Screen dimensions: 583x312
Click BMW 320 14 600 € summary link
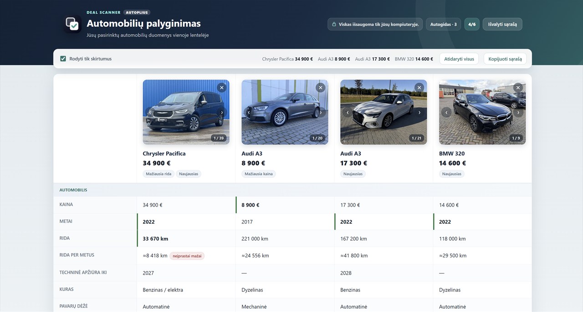click(x=414, y=59)
